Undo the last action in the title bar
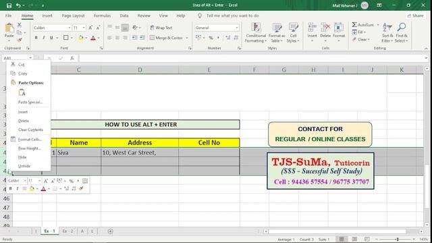 click(x=18, y=5)
